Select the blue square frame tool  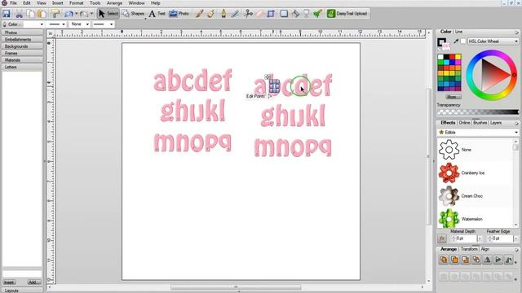click(284, 14)
